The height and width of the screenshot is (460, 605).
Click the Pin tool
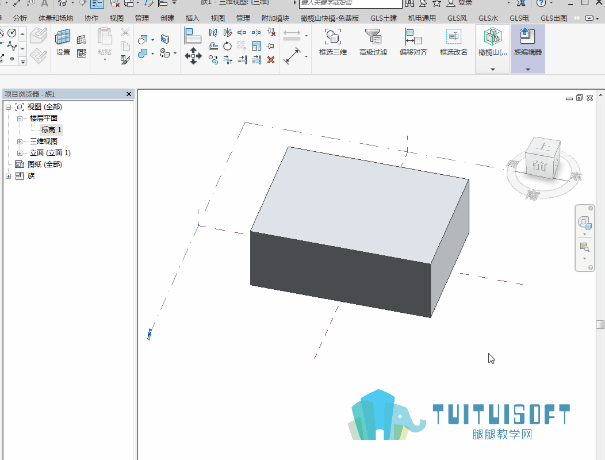271,47
